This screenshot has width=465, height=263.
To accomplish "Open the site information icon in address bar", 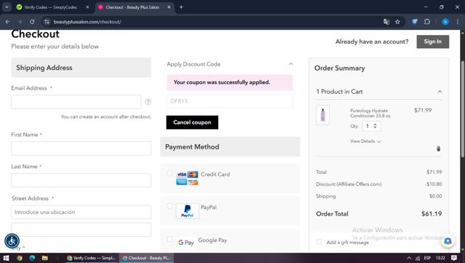I will point(47,22).
